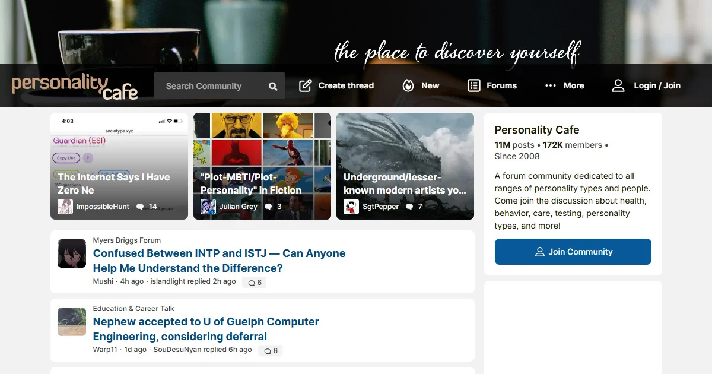Viewport: 712px width, 374px height.
Task: Expand the More menu label
Action: click(574, 85)
